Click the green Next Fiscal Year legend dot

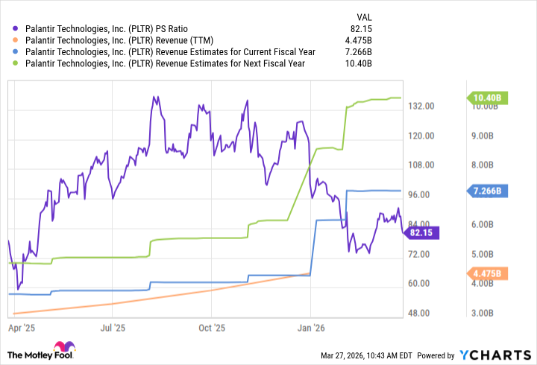[x=13, y=64]
